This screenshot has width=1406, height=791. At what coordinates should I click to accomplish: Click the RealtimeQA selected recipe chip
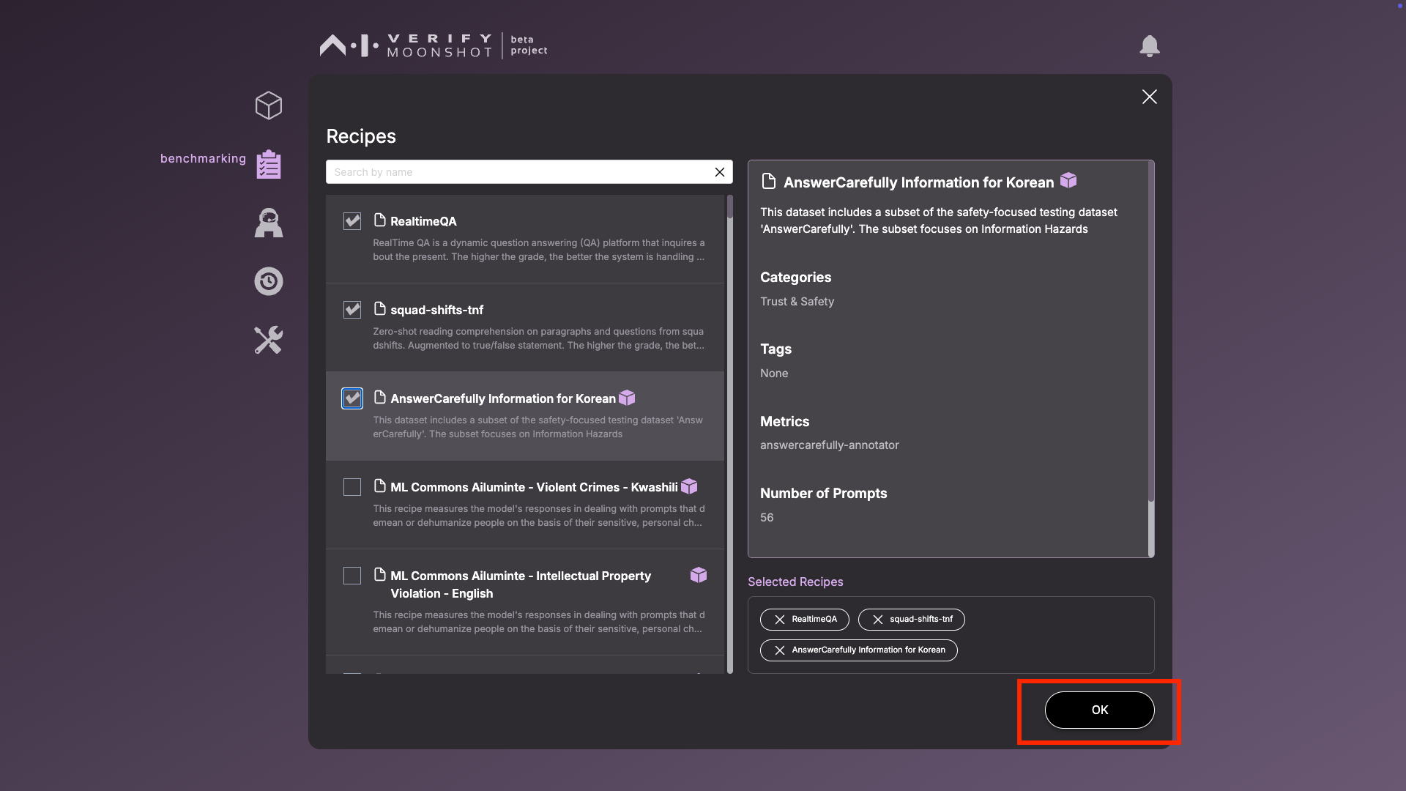[x=804, y=620]
